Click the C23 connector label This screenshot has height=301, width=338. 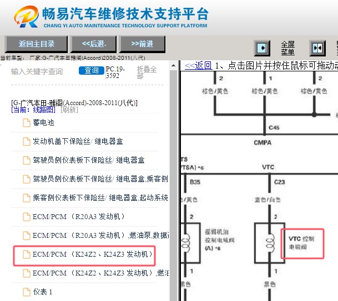[x=279, y=182]
